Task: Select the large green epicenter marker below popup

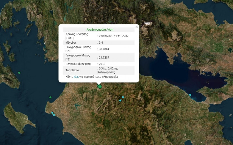Action: pyautogui.click(x=100, y=87)
